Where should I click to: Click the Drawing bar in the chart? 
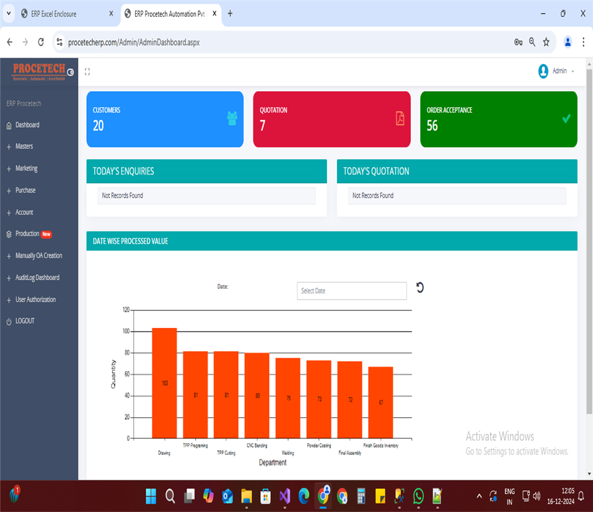point(164,383)
